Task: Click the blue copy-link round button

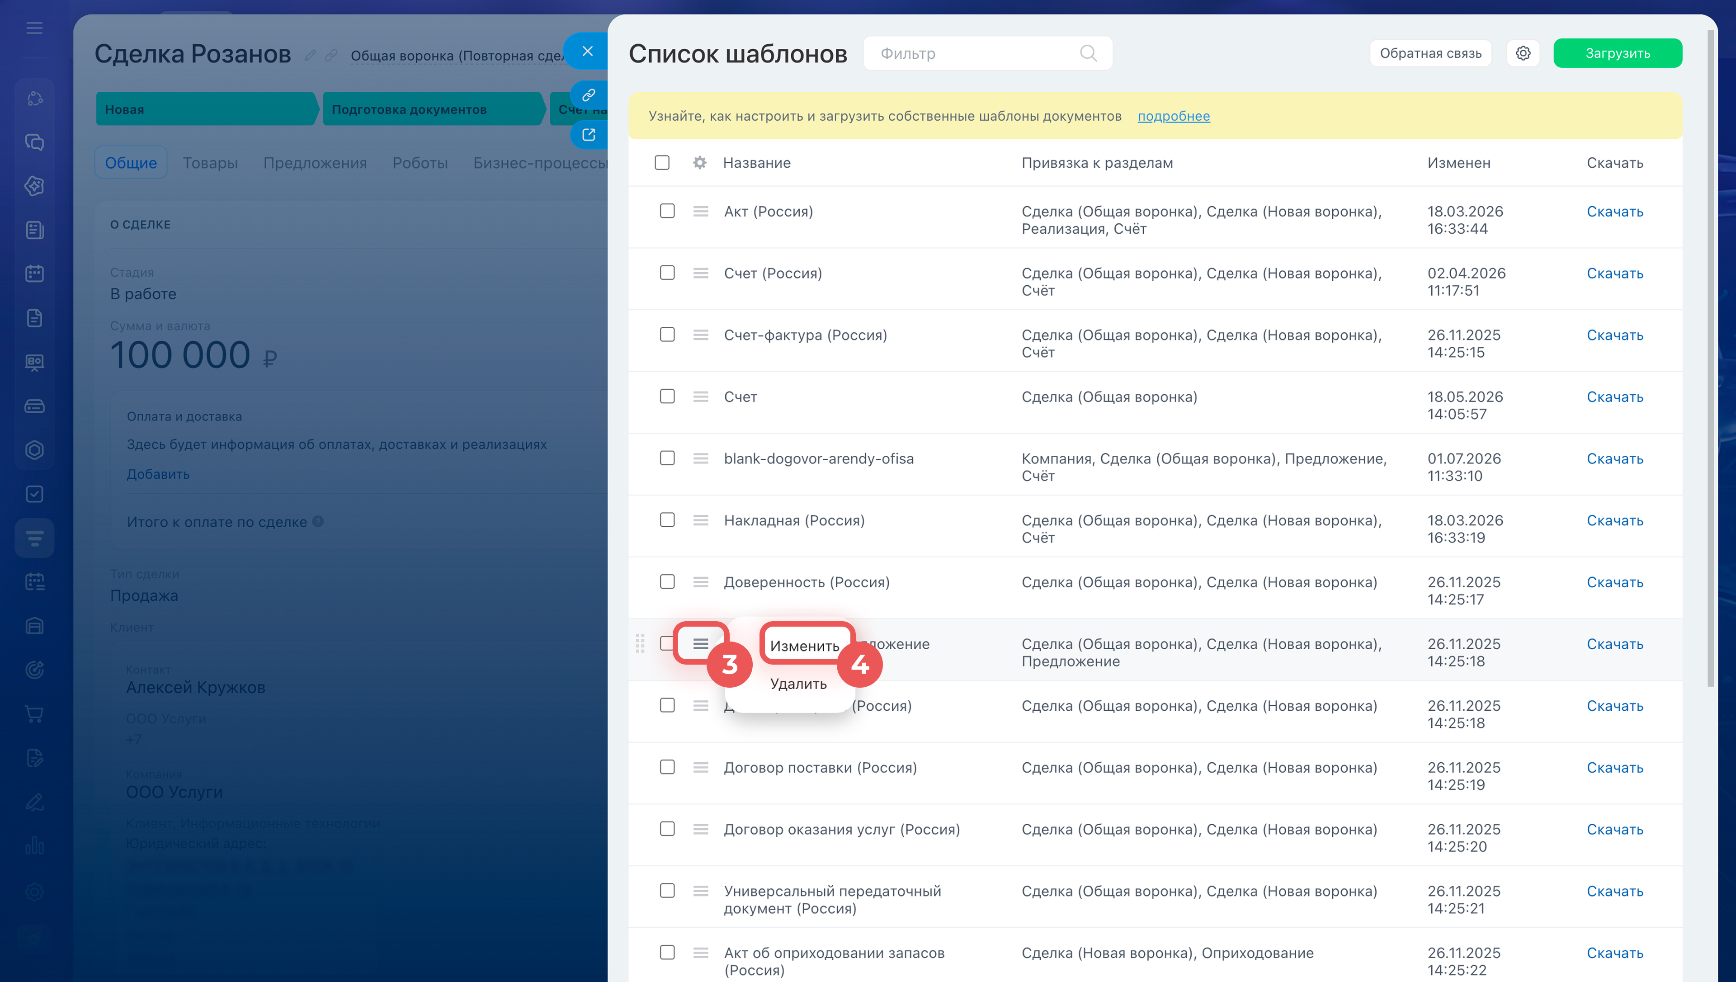Action: pyautogui.click(x=589, y=95)
